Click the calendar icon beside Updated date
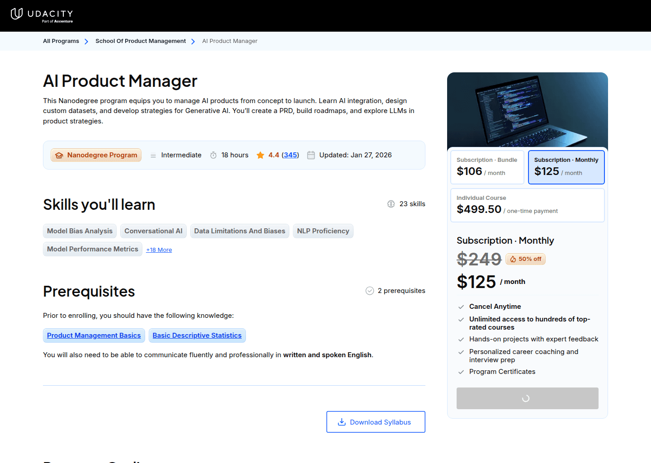The height and width of the screenshot is (463, 651). pos(311,155)
